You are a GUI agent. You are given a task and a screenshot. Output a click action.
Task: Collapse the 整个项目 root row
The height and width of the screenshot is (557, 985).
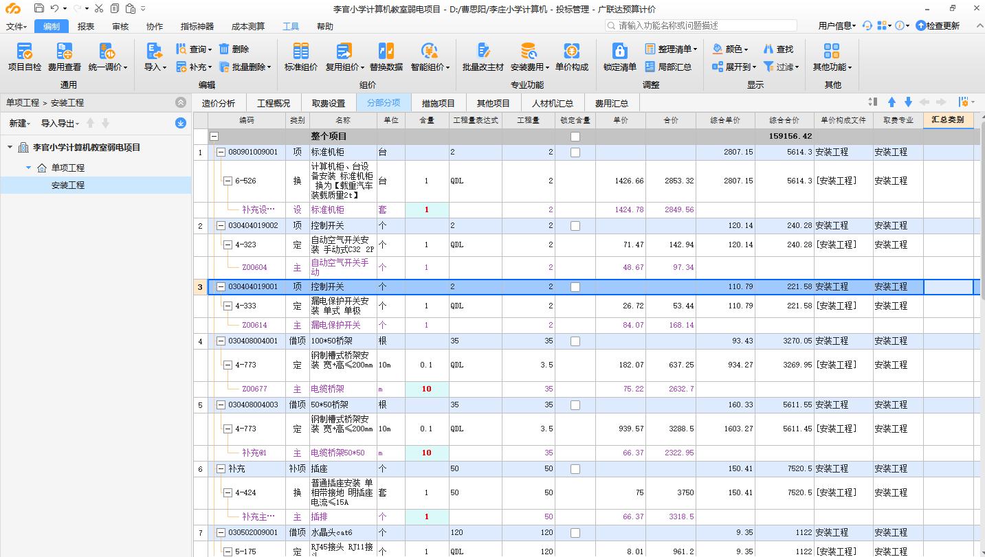pos(214,137)
